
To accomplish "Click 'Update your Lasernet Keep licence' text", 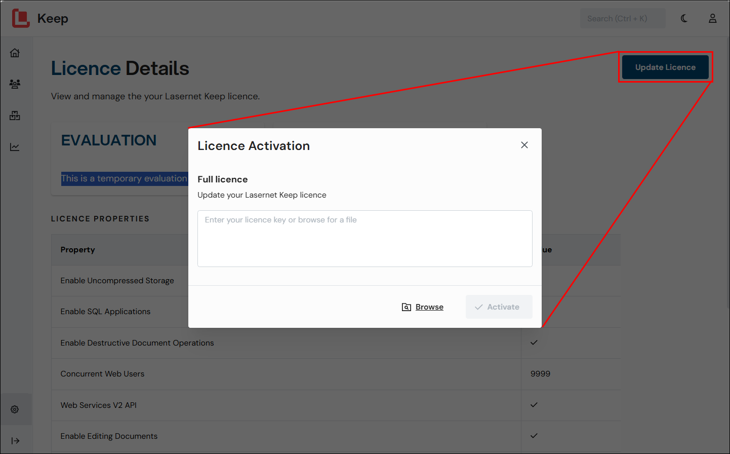I will 262,195.
